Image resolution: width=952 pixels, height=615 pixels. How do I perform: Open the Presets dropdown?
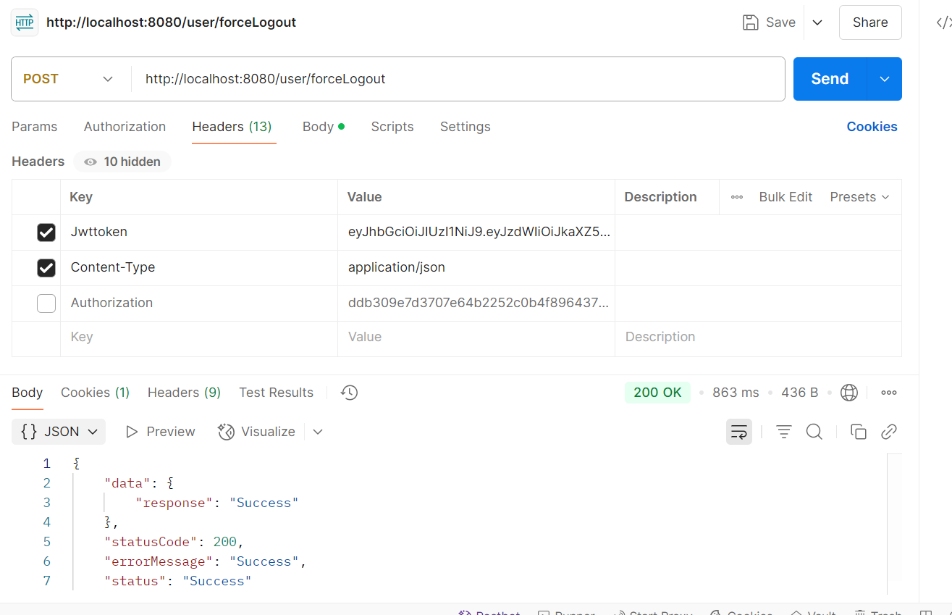[x=859, y=197]
